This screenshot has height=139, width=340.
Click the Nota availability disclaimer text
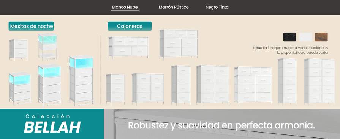(x=291, y=50)
